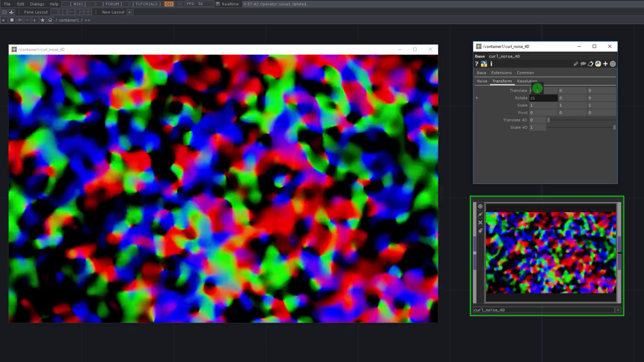Click the Scale X value field
This screenshot has height=362, width=644.
pyautogui.click(x=543, y=106)
